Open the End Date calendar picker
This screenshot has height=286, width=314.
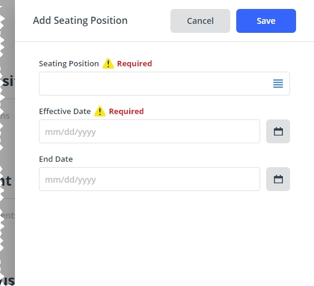pyautogui.click(x=278, y=179)
